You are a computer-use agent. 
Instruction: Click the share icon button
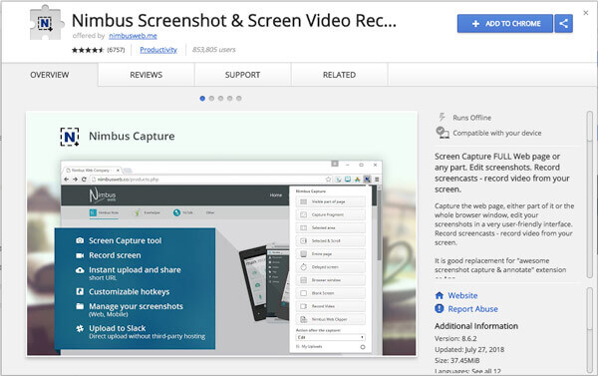coord(563,24)
